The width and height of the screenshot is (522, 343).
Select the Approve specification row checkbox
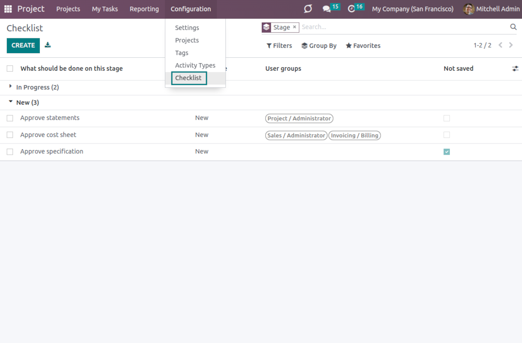click(x=10, y=152)
